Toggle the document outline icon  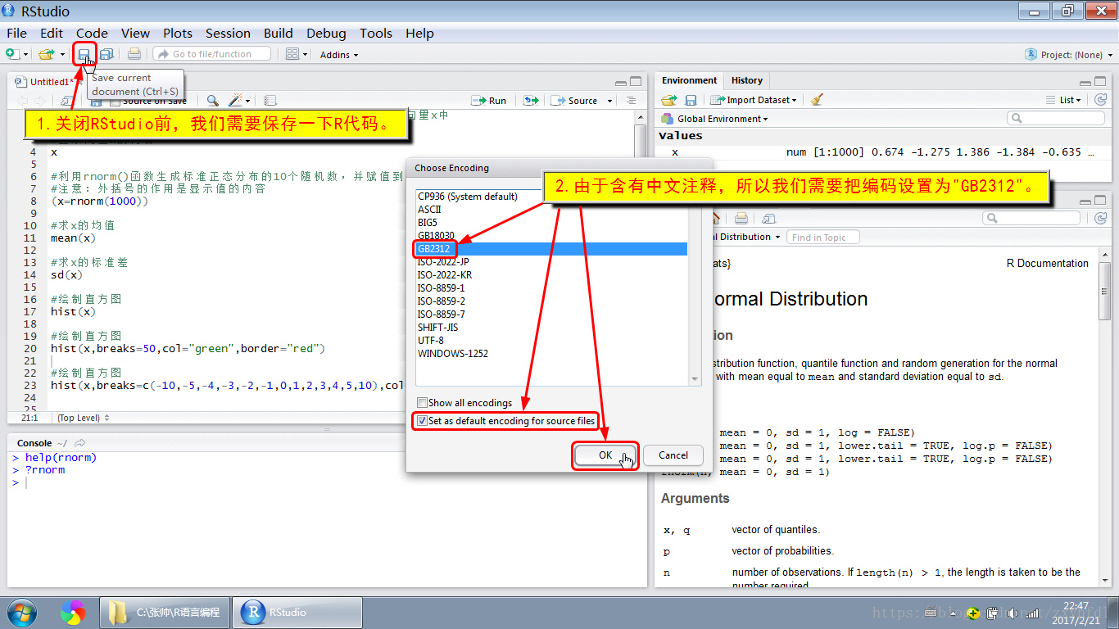coord(631,101)
